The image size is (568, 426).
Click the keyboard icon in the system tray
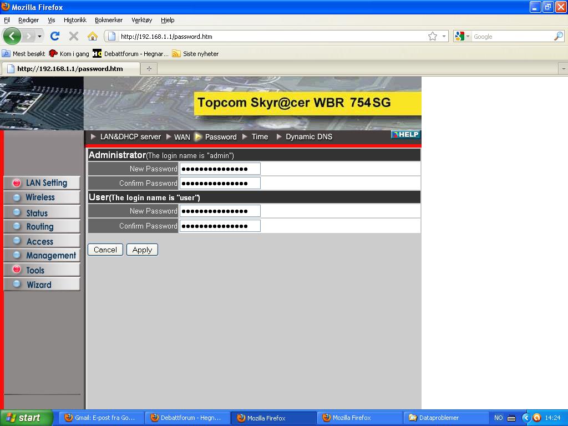pyautogui.click(x=511, y=418)
